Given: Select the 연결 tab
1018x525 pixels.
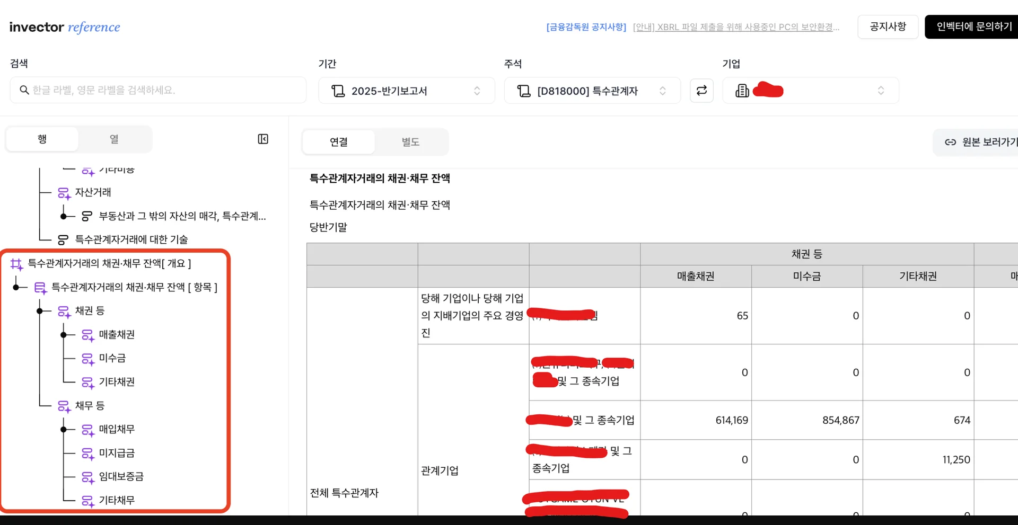Looking at the screenshot, I should (x=339, y=142).
